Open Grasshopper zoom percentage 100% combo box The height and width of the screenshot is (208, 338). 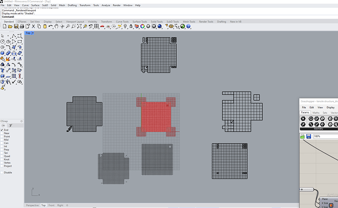click(326, 136)
